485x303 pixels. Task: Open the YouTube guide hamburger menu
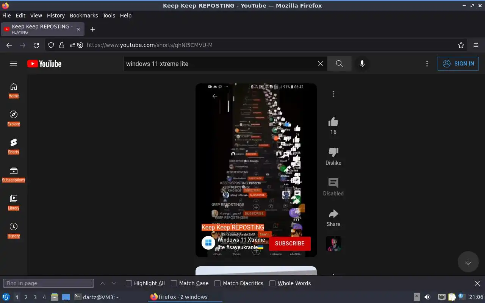click(14, 64)
